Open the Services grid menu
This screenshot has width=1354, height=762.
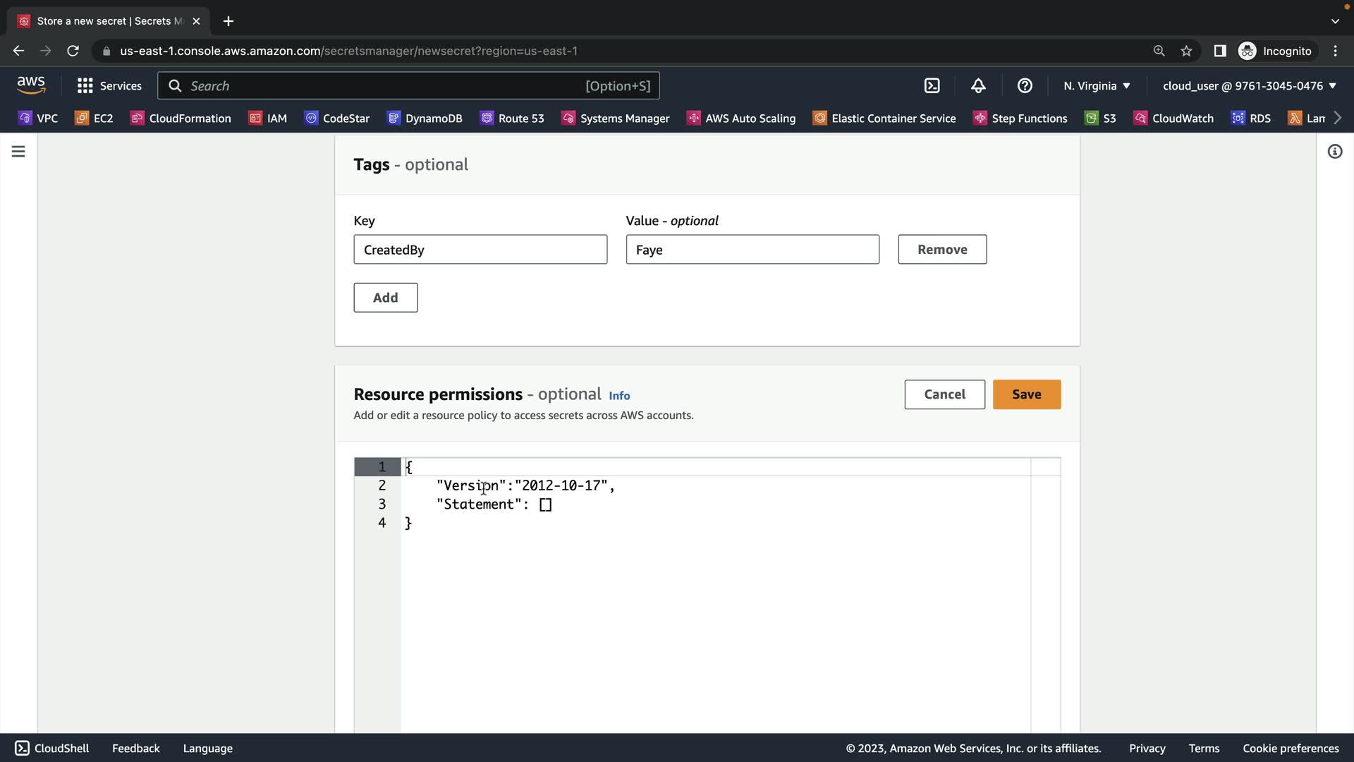coord(109,85)
